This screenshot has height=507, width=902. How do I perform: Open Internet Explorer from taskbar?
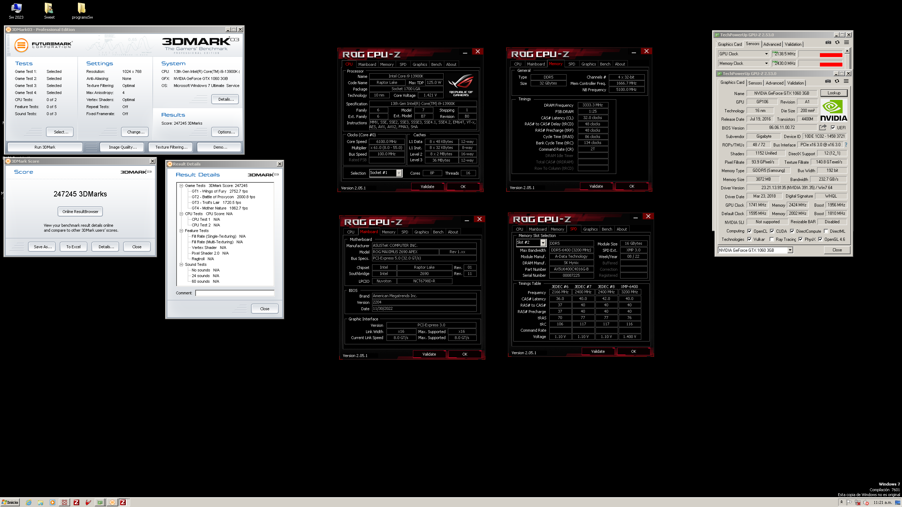coord(29,502)
